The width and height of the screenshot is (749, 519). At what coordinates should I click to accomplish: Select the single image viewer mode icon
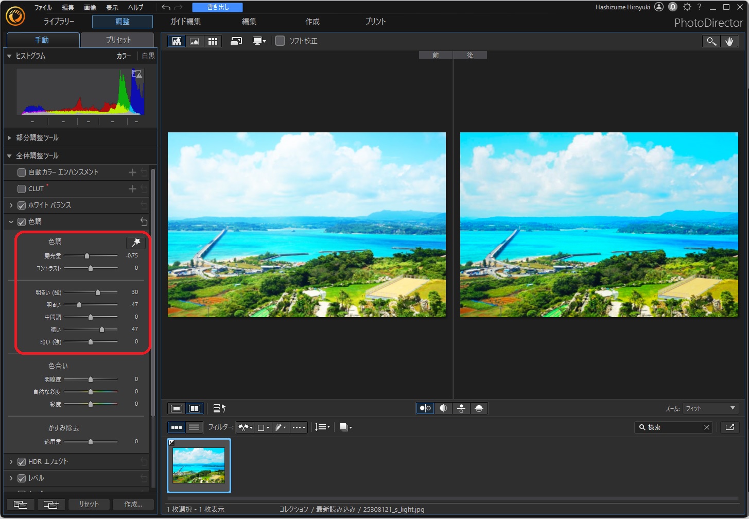point(195,41)
